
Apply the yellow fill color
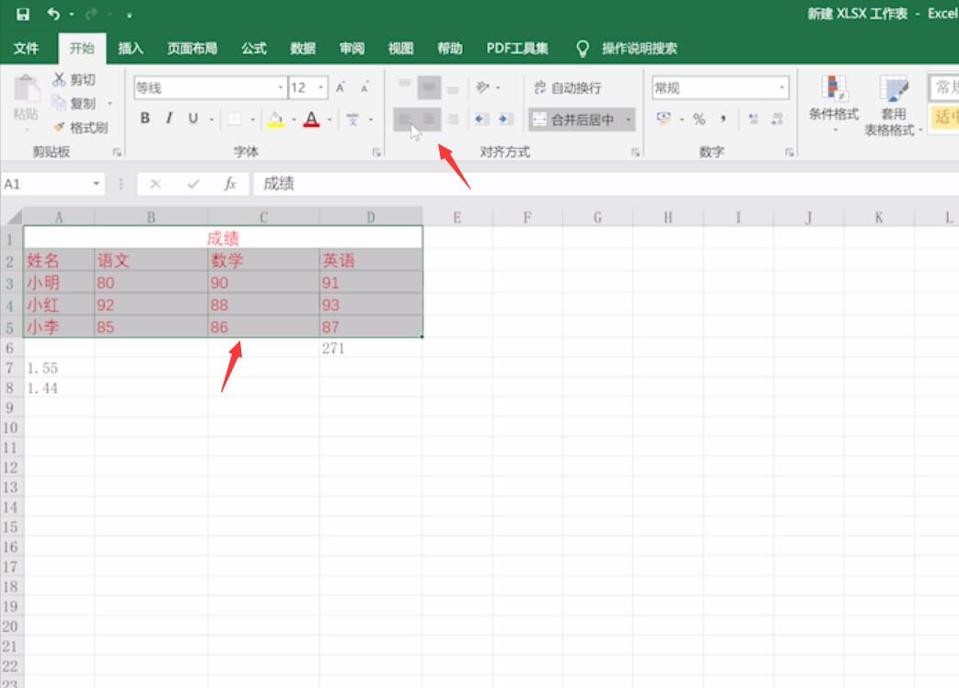[x=276, y=120]
